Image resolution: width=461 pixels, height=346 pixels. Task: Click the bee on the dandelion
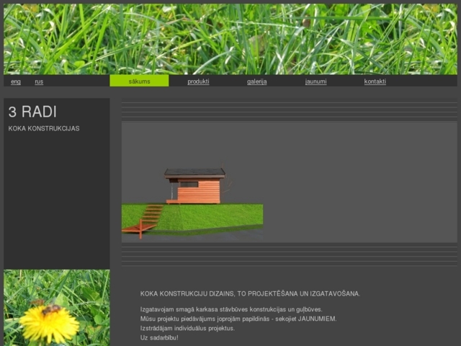click(51, 310)
